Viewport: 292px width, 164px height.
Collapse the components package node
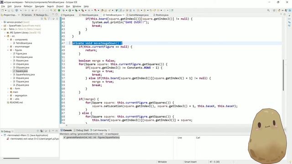8,40
